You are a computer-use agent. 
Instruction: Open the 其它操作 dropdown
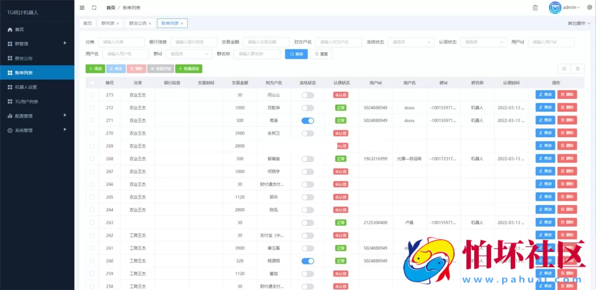pos(579,23)
